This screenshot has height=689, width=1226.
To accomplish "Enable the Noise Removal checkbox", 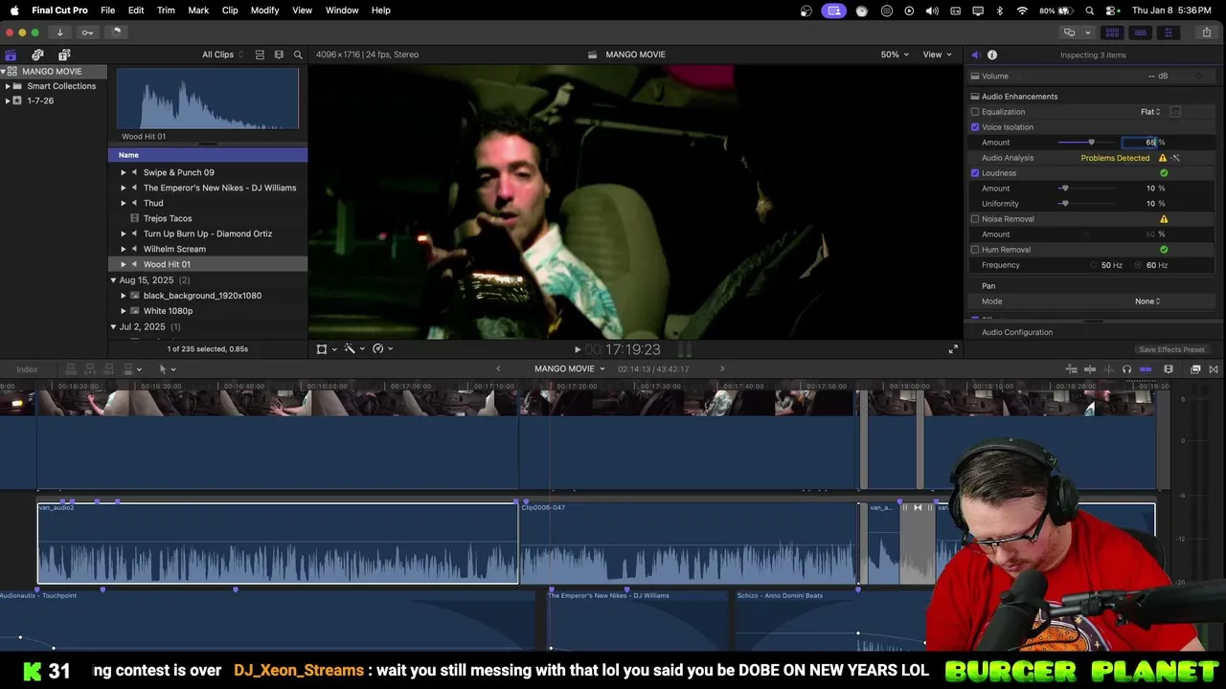I will point(975,219).
